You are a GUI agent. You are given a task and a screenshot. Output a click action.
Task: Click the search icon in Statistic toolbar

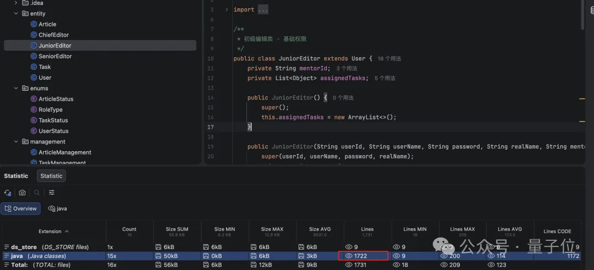[37, 193]
